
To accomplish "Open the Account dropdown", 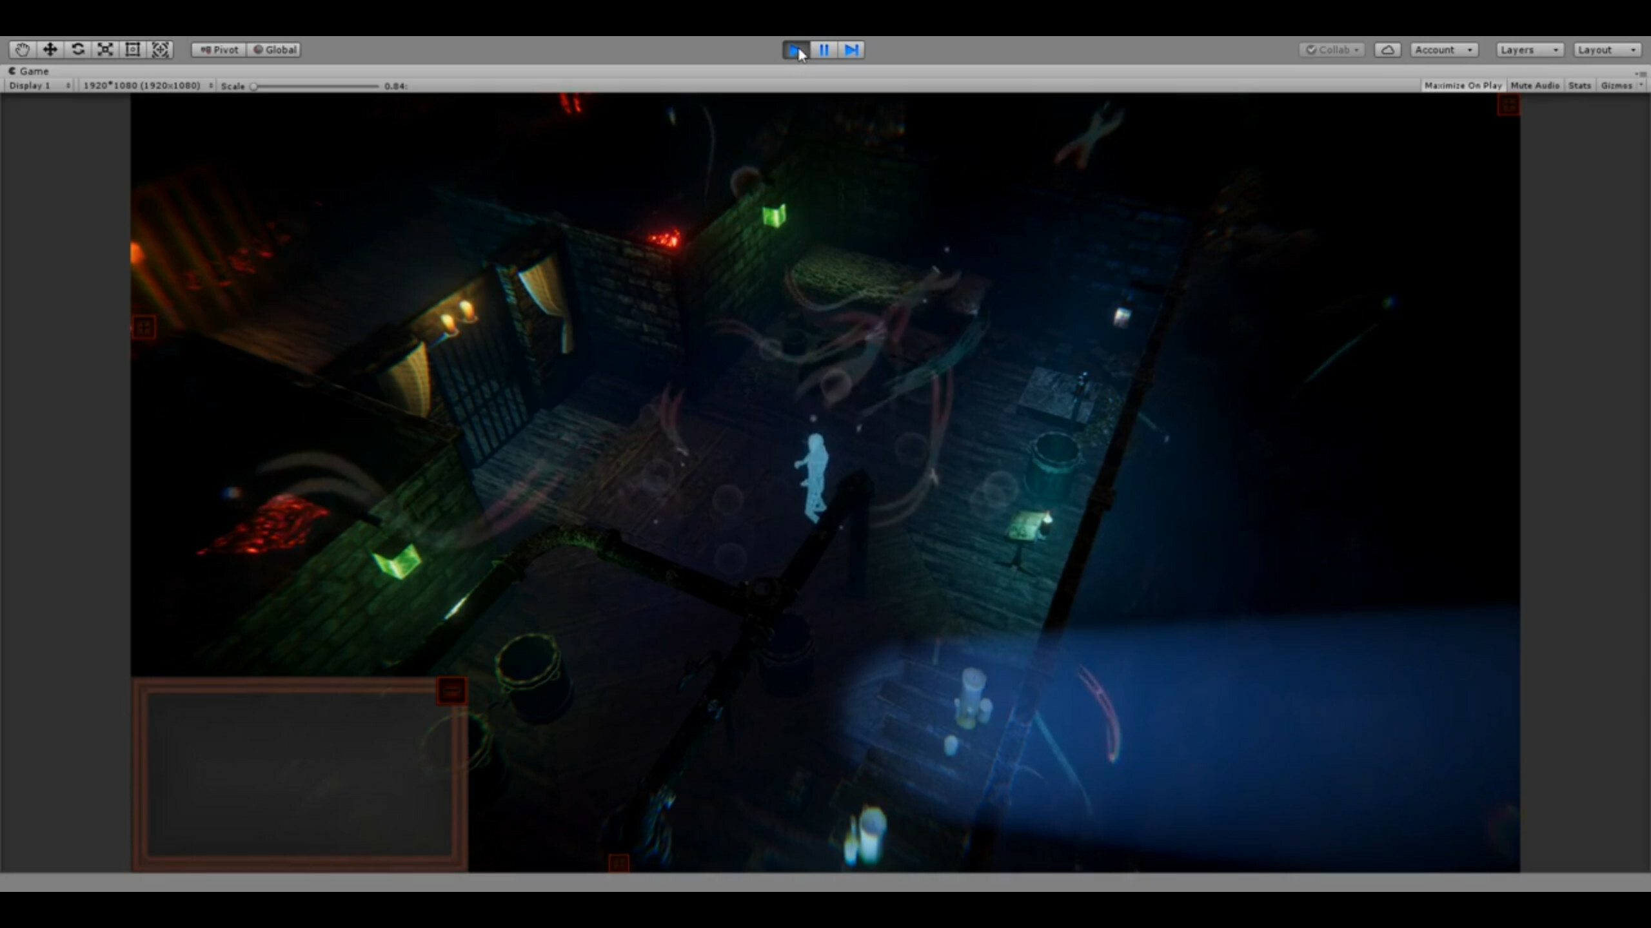I will click(1444, 50).
